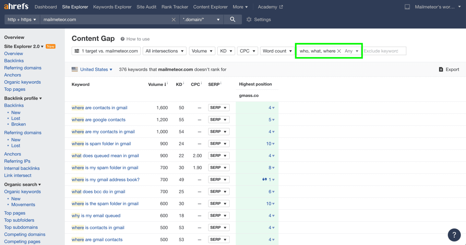Expand position 5 for where are google contacts
The height and width of the screenshot is (245, 466).
tap(271, 120)
